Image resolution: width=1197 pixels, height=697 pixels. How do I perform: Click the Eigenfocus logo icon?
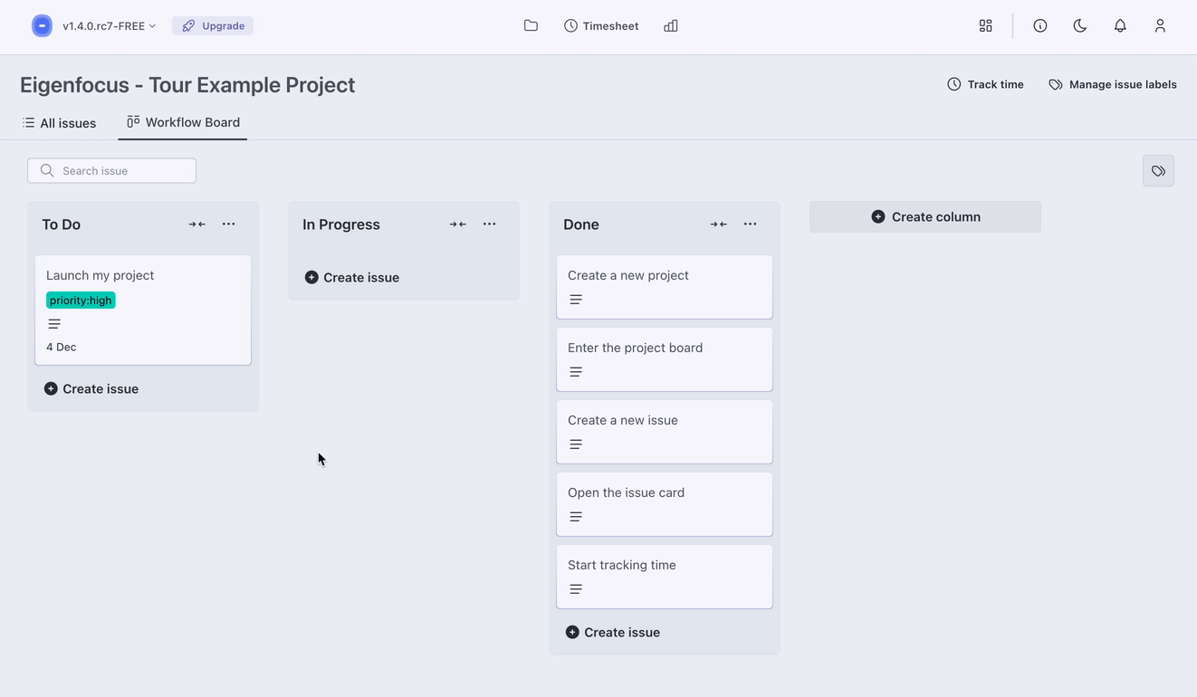coord(42,26)
